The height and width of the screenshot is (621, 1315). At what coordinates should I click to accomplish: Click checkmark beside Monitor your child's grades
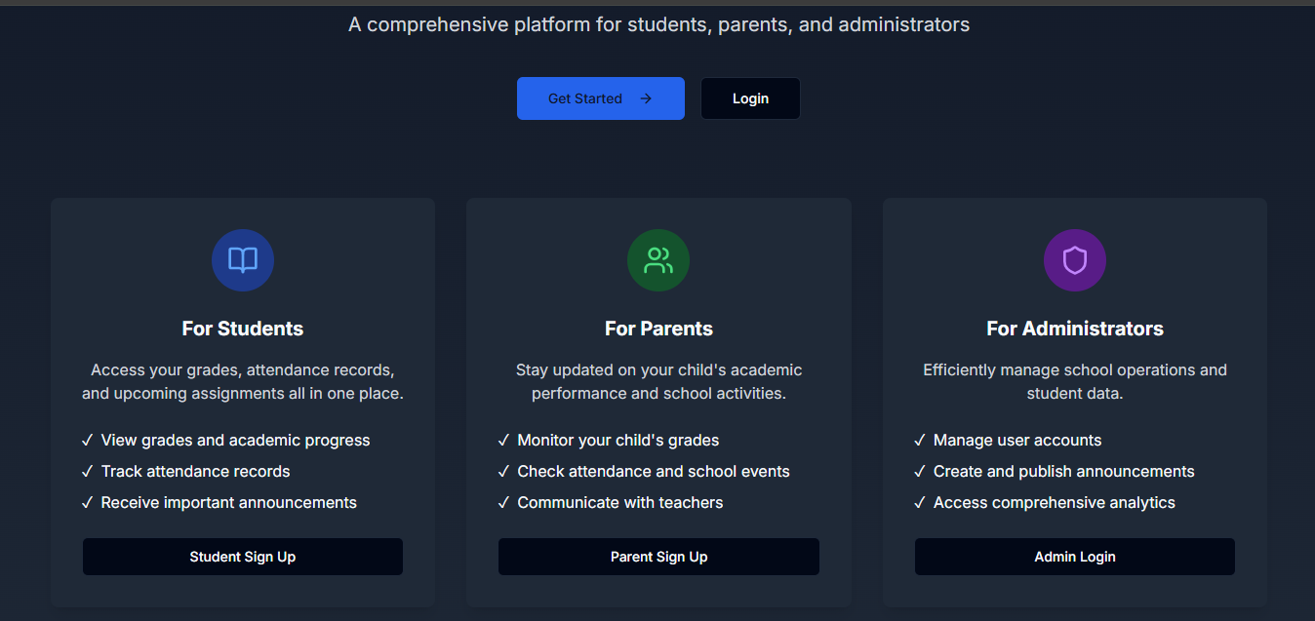(x=503, y=441)
